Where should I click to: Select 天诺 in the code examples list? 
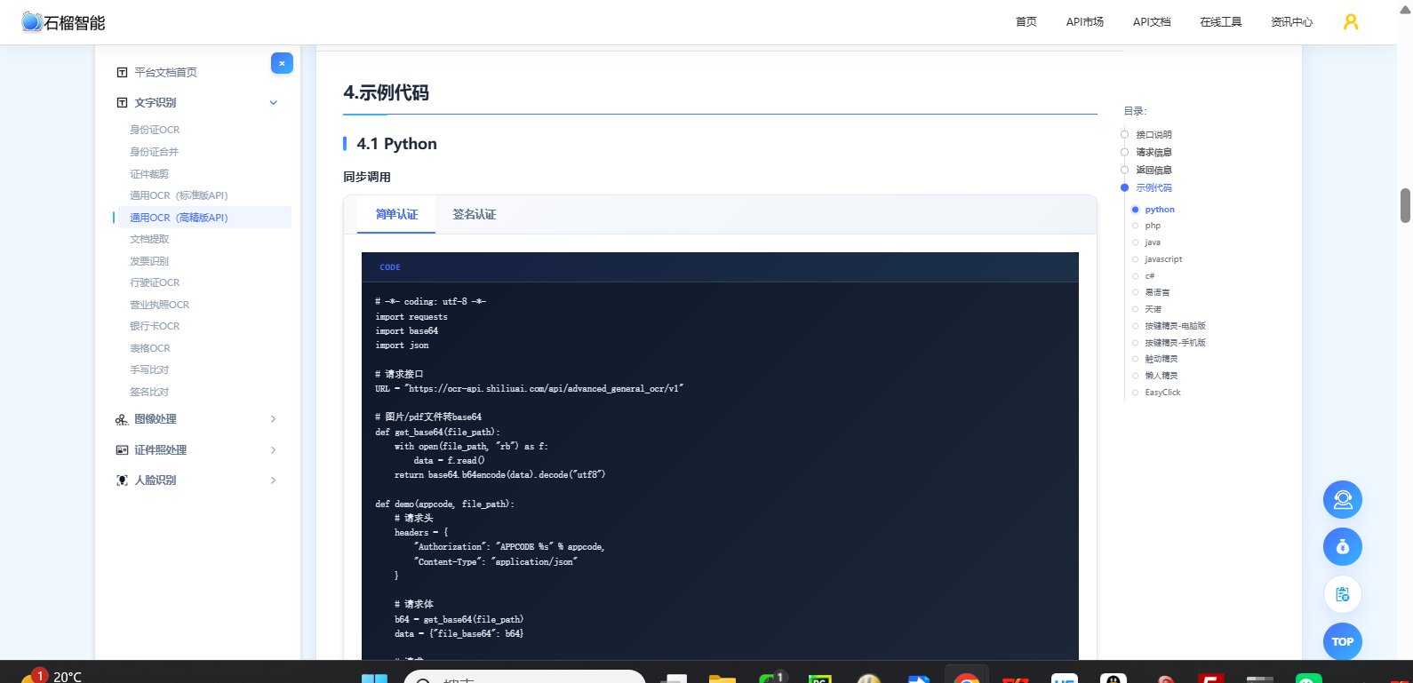(1154, 309)
